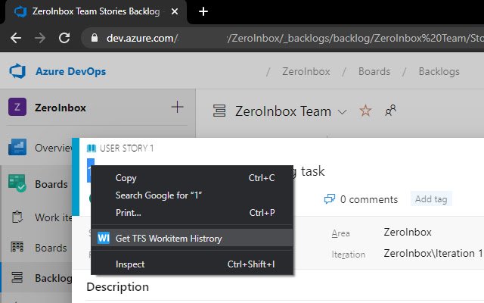Click the Iteration field label
484x303 pixels.
(x=348, y=255)
